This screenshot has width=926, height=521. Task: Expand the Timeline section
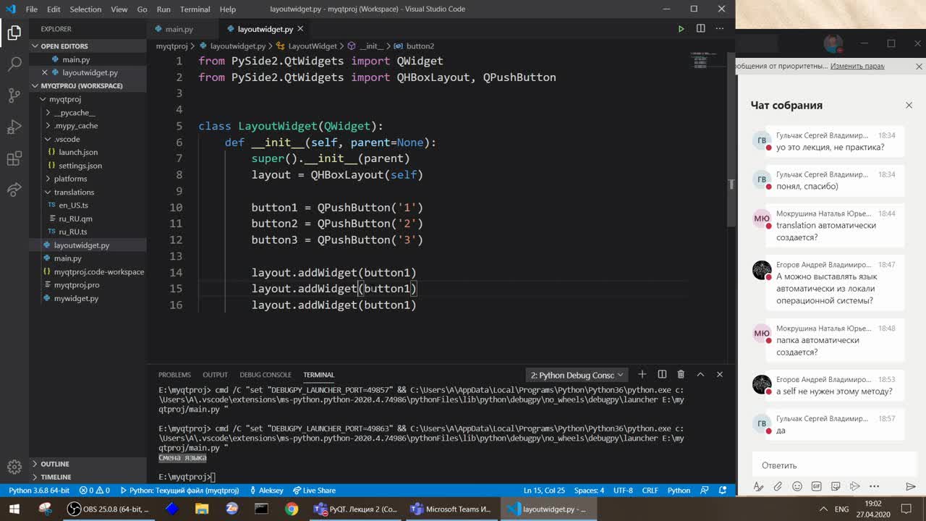pyautogui.click(x=88, y=477)
